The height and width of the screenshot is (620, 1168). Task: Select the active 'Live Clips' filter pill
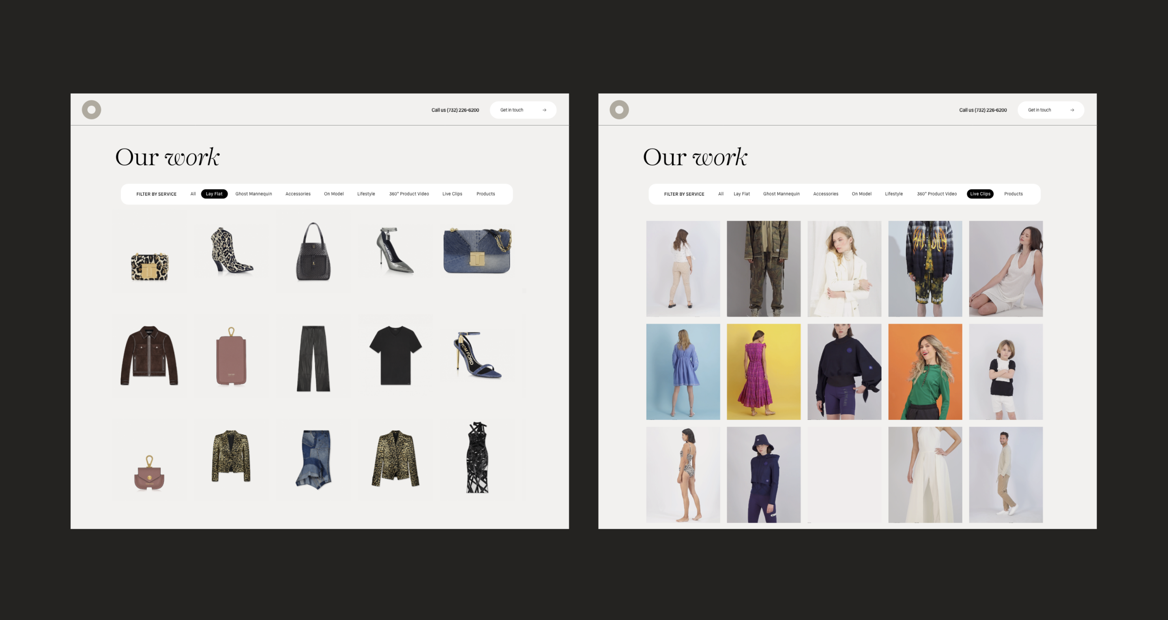pyautogui.click(x=980, y=194)
